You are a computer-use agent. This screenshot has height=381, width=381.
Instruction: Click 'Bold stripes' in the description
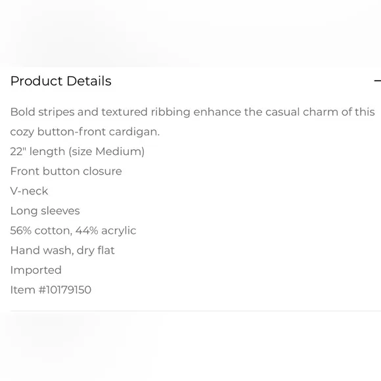click(42, 112)
